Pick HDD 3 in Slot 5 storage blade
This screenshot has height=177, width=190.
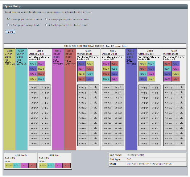pos(90,74)
